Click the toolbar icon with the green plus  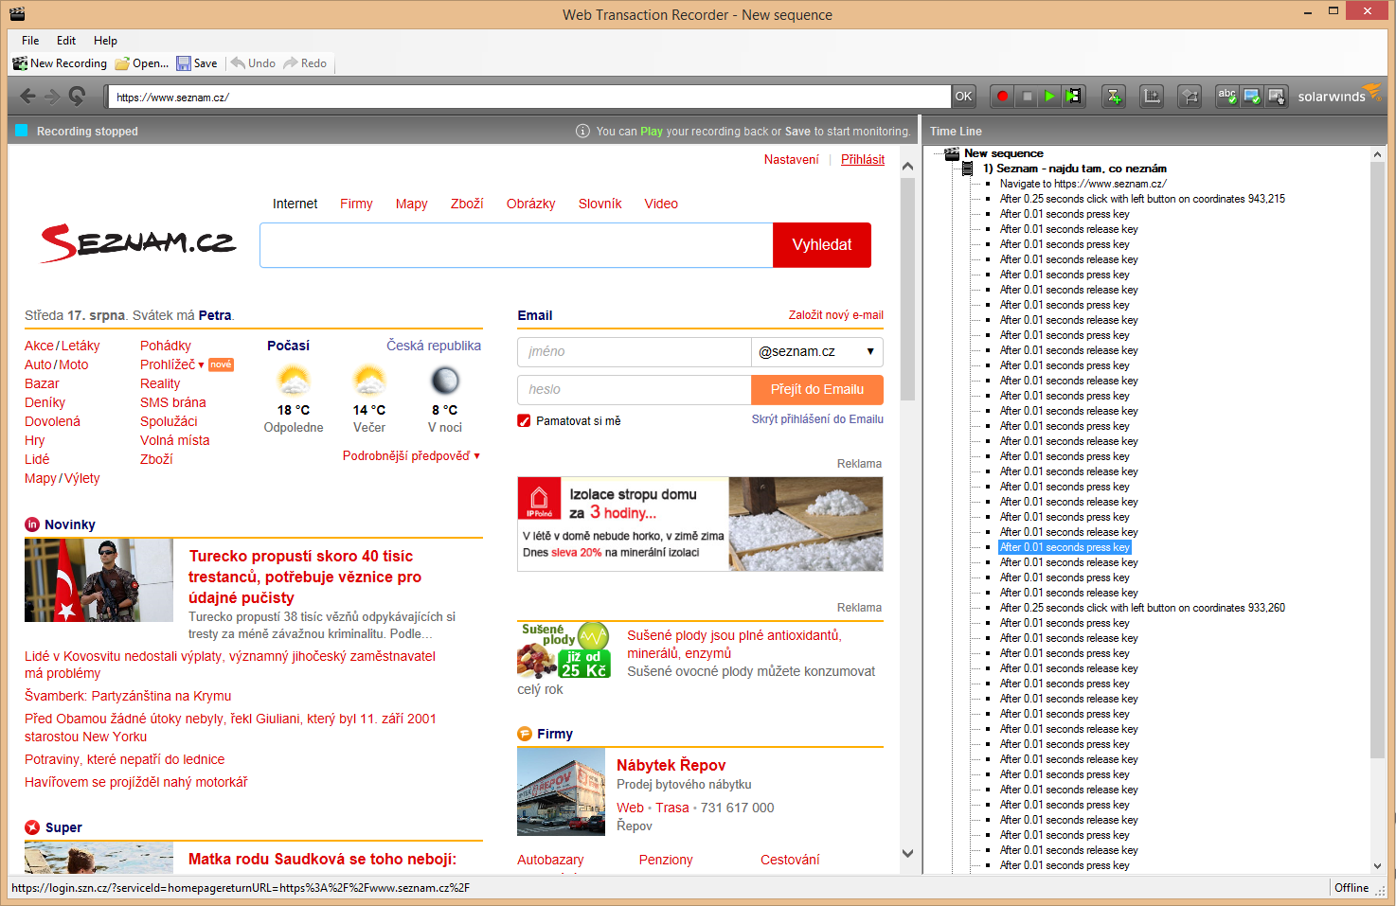(1114, 97)
